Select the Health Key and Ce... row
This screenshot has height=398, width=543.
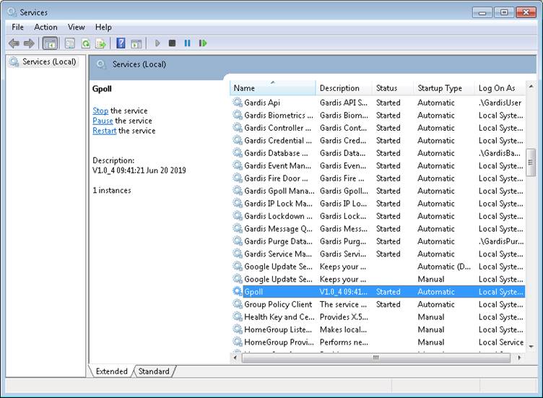pos(378,317)
